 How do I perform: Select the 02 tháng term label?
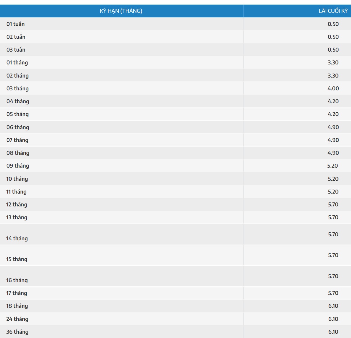[17, 76]
